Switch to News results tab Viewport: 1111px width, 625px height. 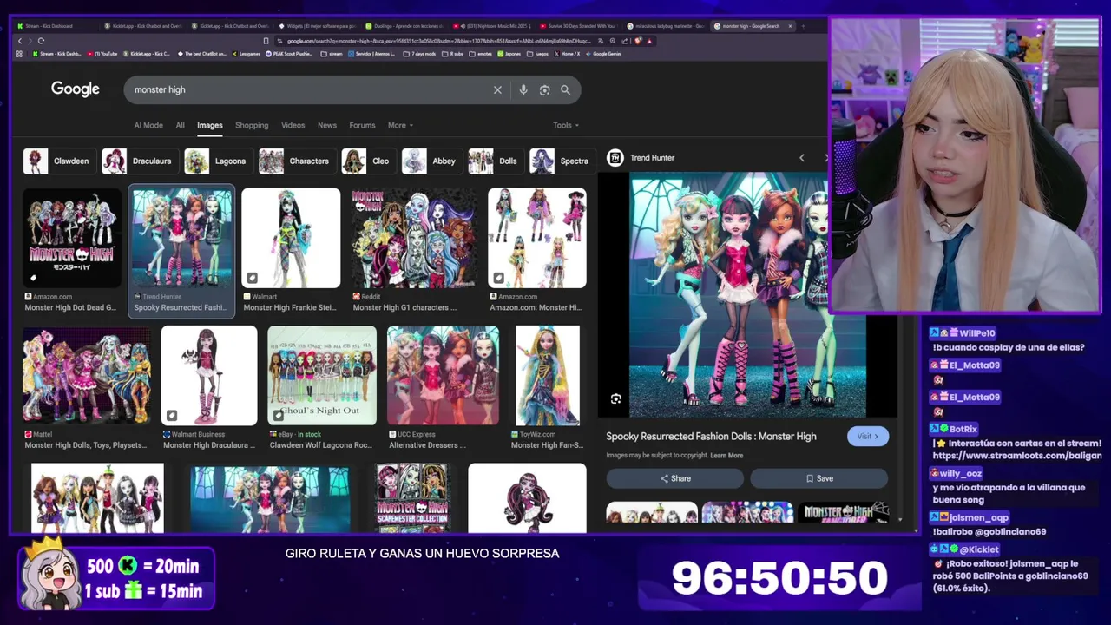pyautogui.click(x=327, y=125)
